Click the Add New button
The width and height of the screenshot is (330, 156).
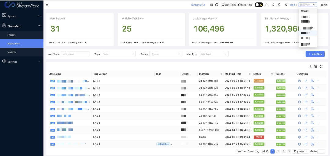click(315, 54)
